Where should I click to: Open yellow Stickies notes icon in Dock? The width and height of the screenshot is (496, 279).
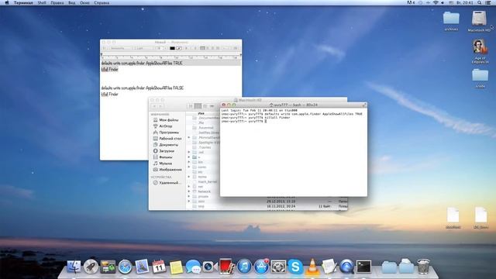(176, 267)
